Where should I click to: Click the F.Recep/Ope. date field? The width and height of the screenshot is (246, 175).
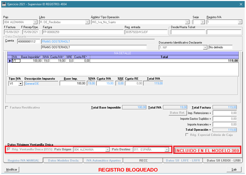[x=31, y=32]
